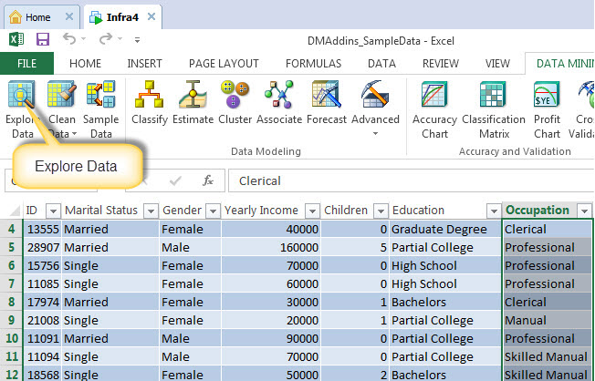Open the Marital Status column filter dropdown

click(150, 211)
